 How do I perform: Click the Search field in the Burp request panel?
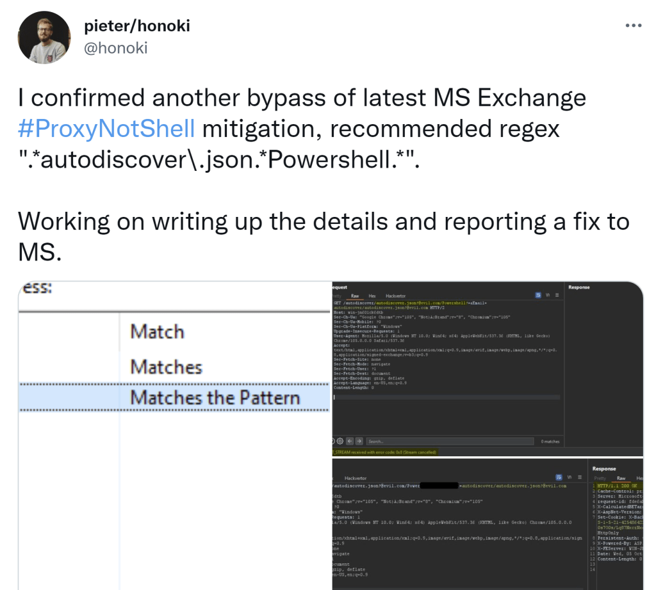point(448,442)
